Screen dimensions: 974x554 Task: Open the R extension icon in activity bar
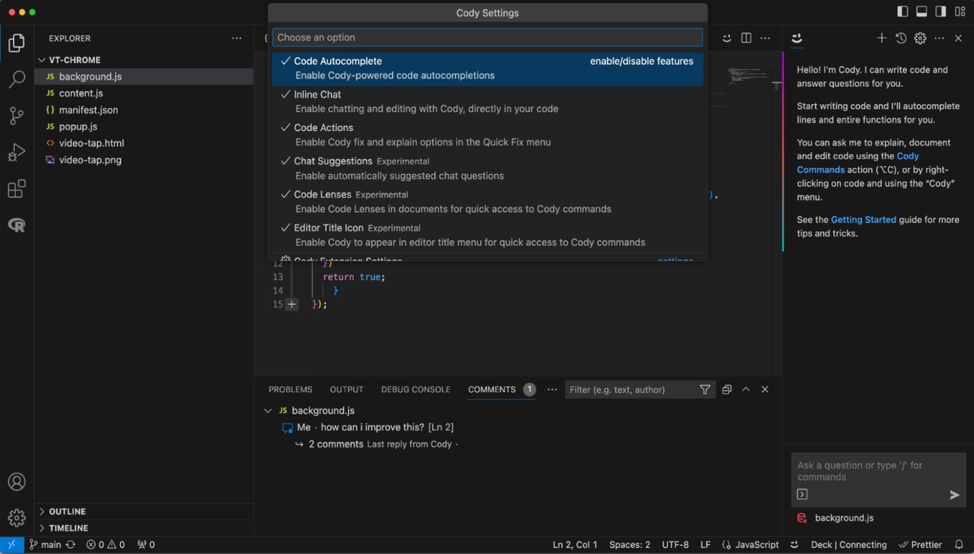pos(17,225)
